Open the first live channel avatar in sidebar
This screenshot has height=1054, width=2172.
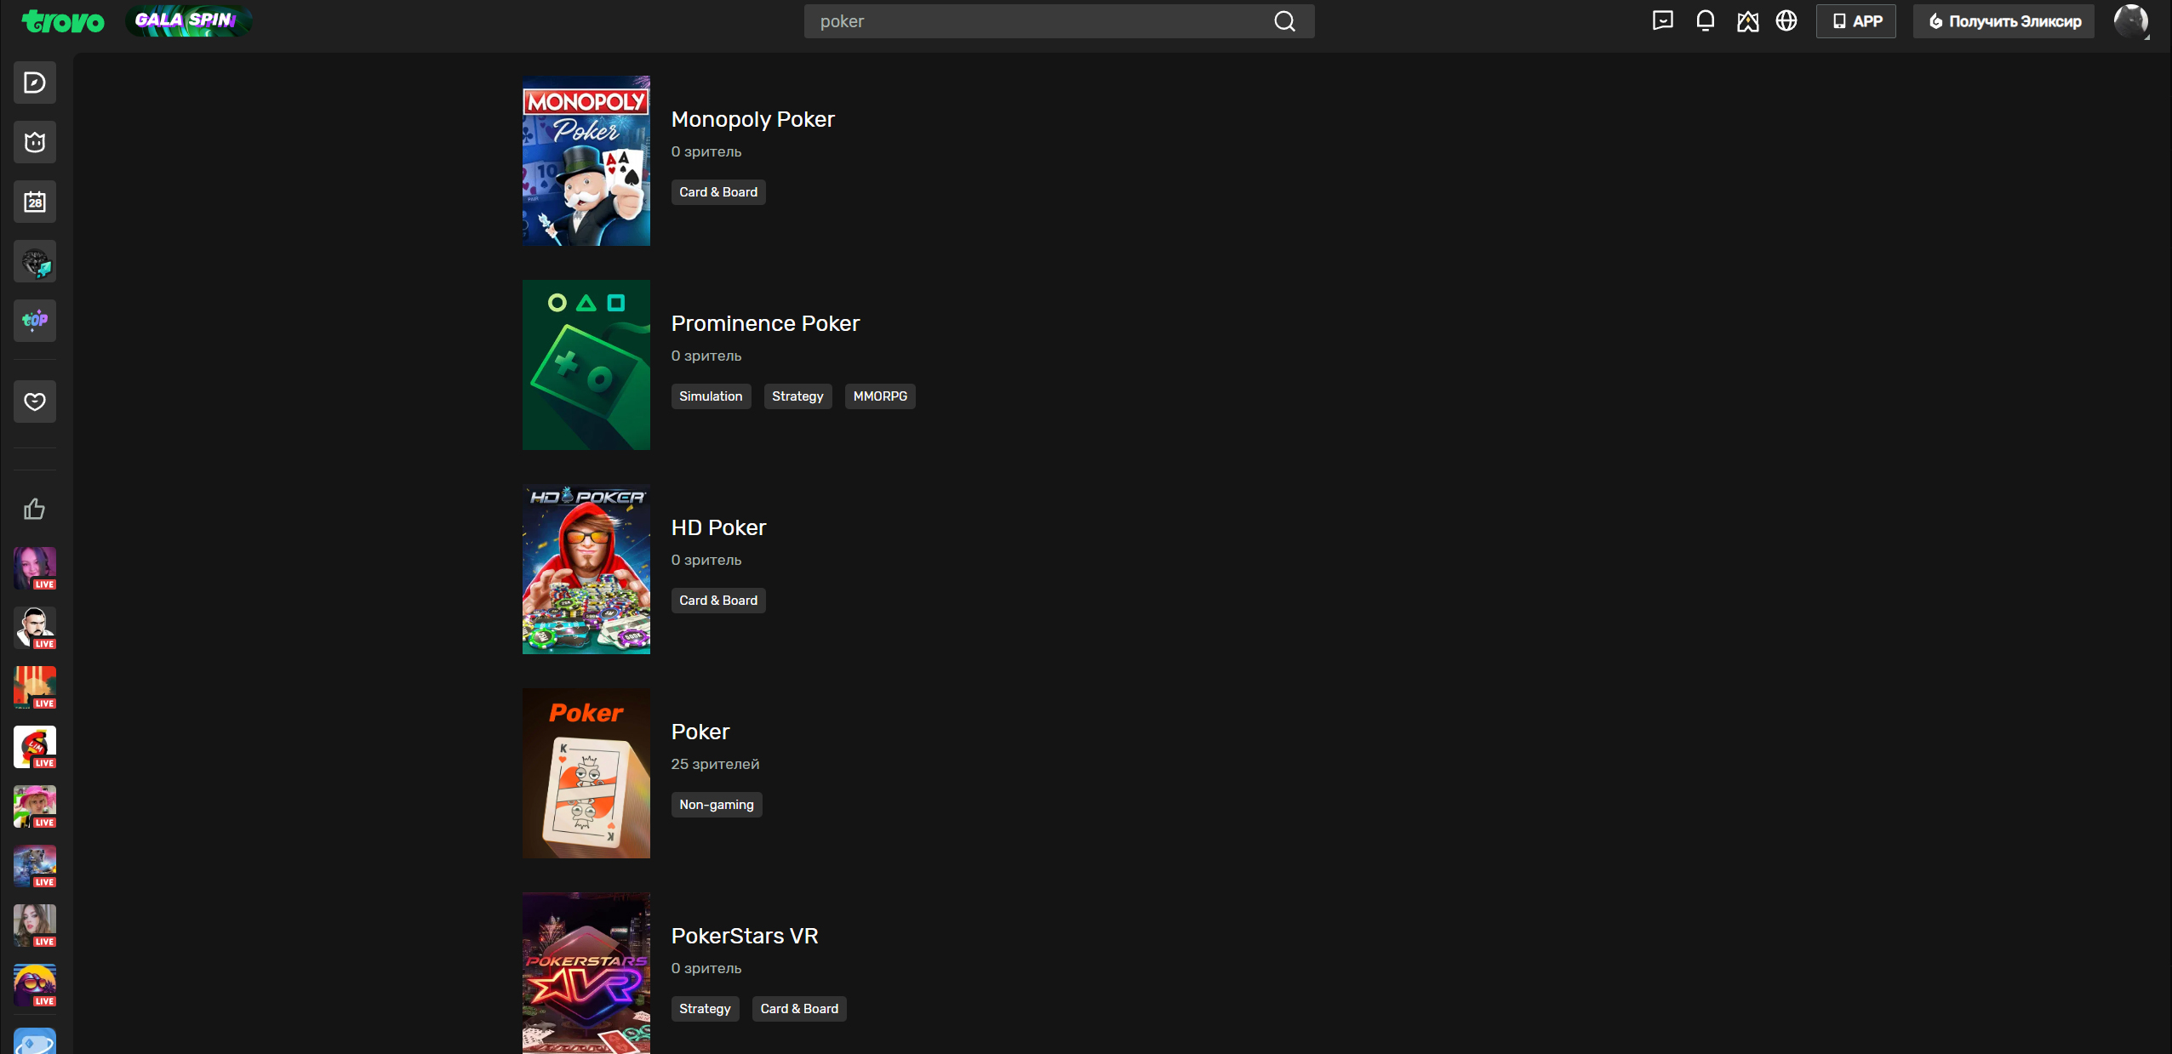click(x=35, y=568)
